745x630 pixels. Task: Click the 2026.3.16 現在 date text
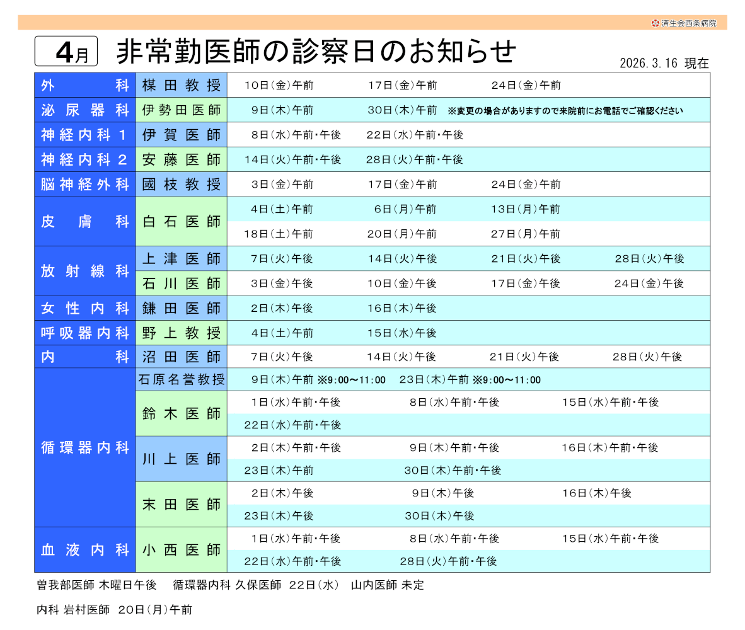tap(664, 63)
